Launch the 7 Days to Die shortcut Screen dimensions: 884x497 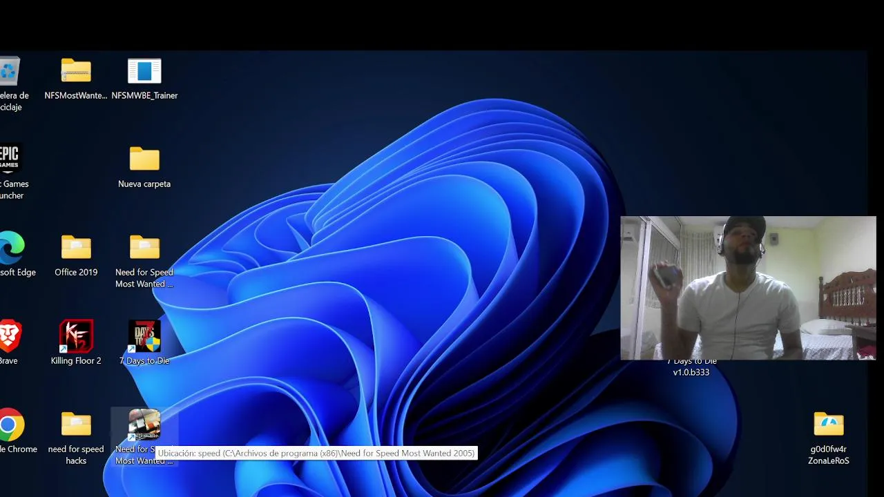point(144,335)
